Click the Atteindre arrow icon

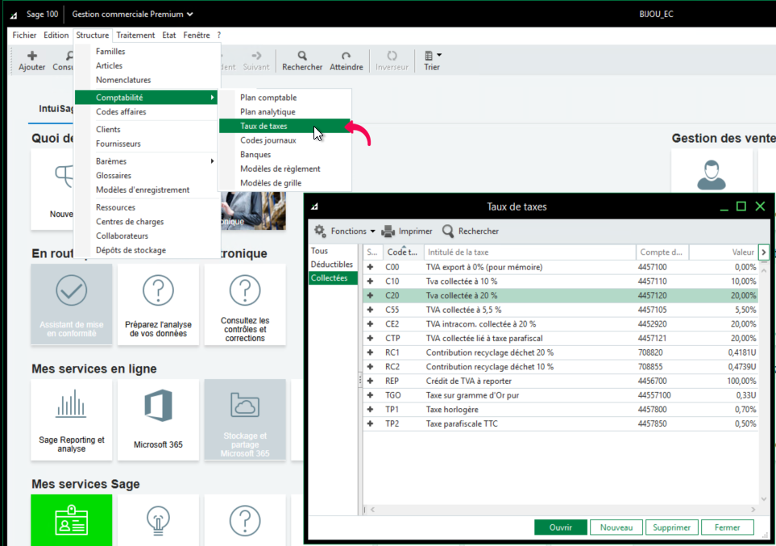coord(347,56)
